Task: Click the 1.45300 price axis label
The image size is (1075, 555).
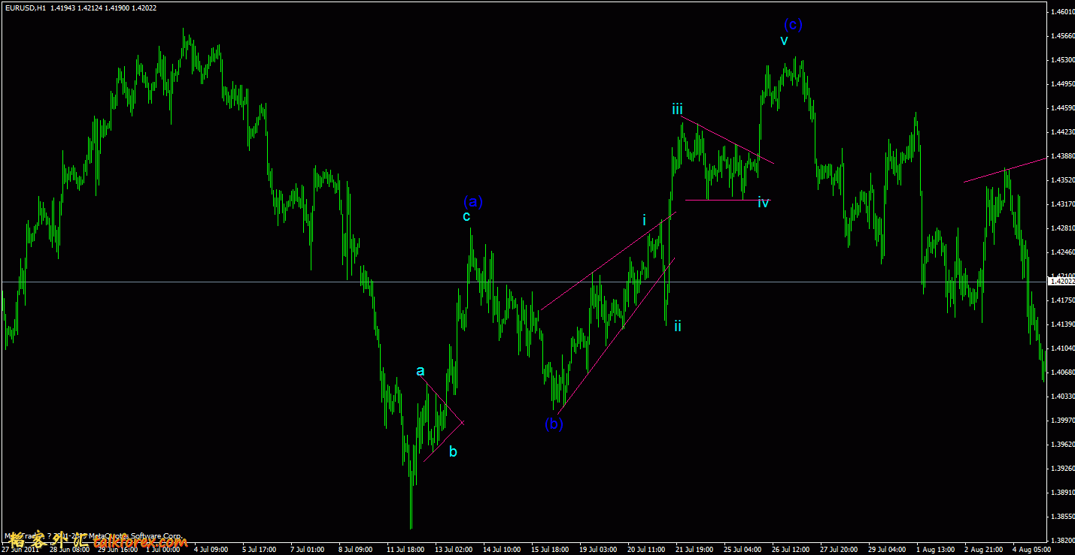Action: tap(1062, 60)
